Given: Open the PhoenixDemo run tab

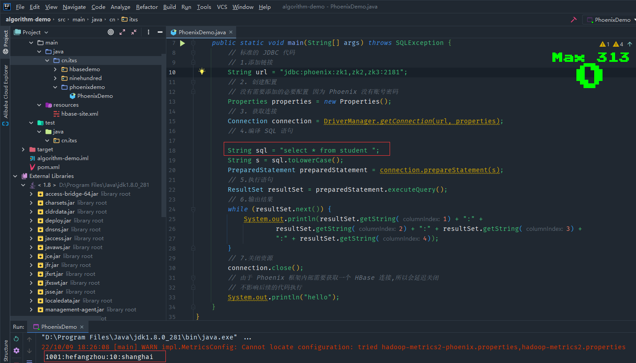Looking at the screenshot, I should (x=59, y=327).
